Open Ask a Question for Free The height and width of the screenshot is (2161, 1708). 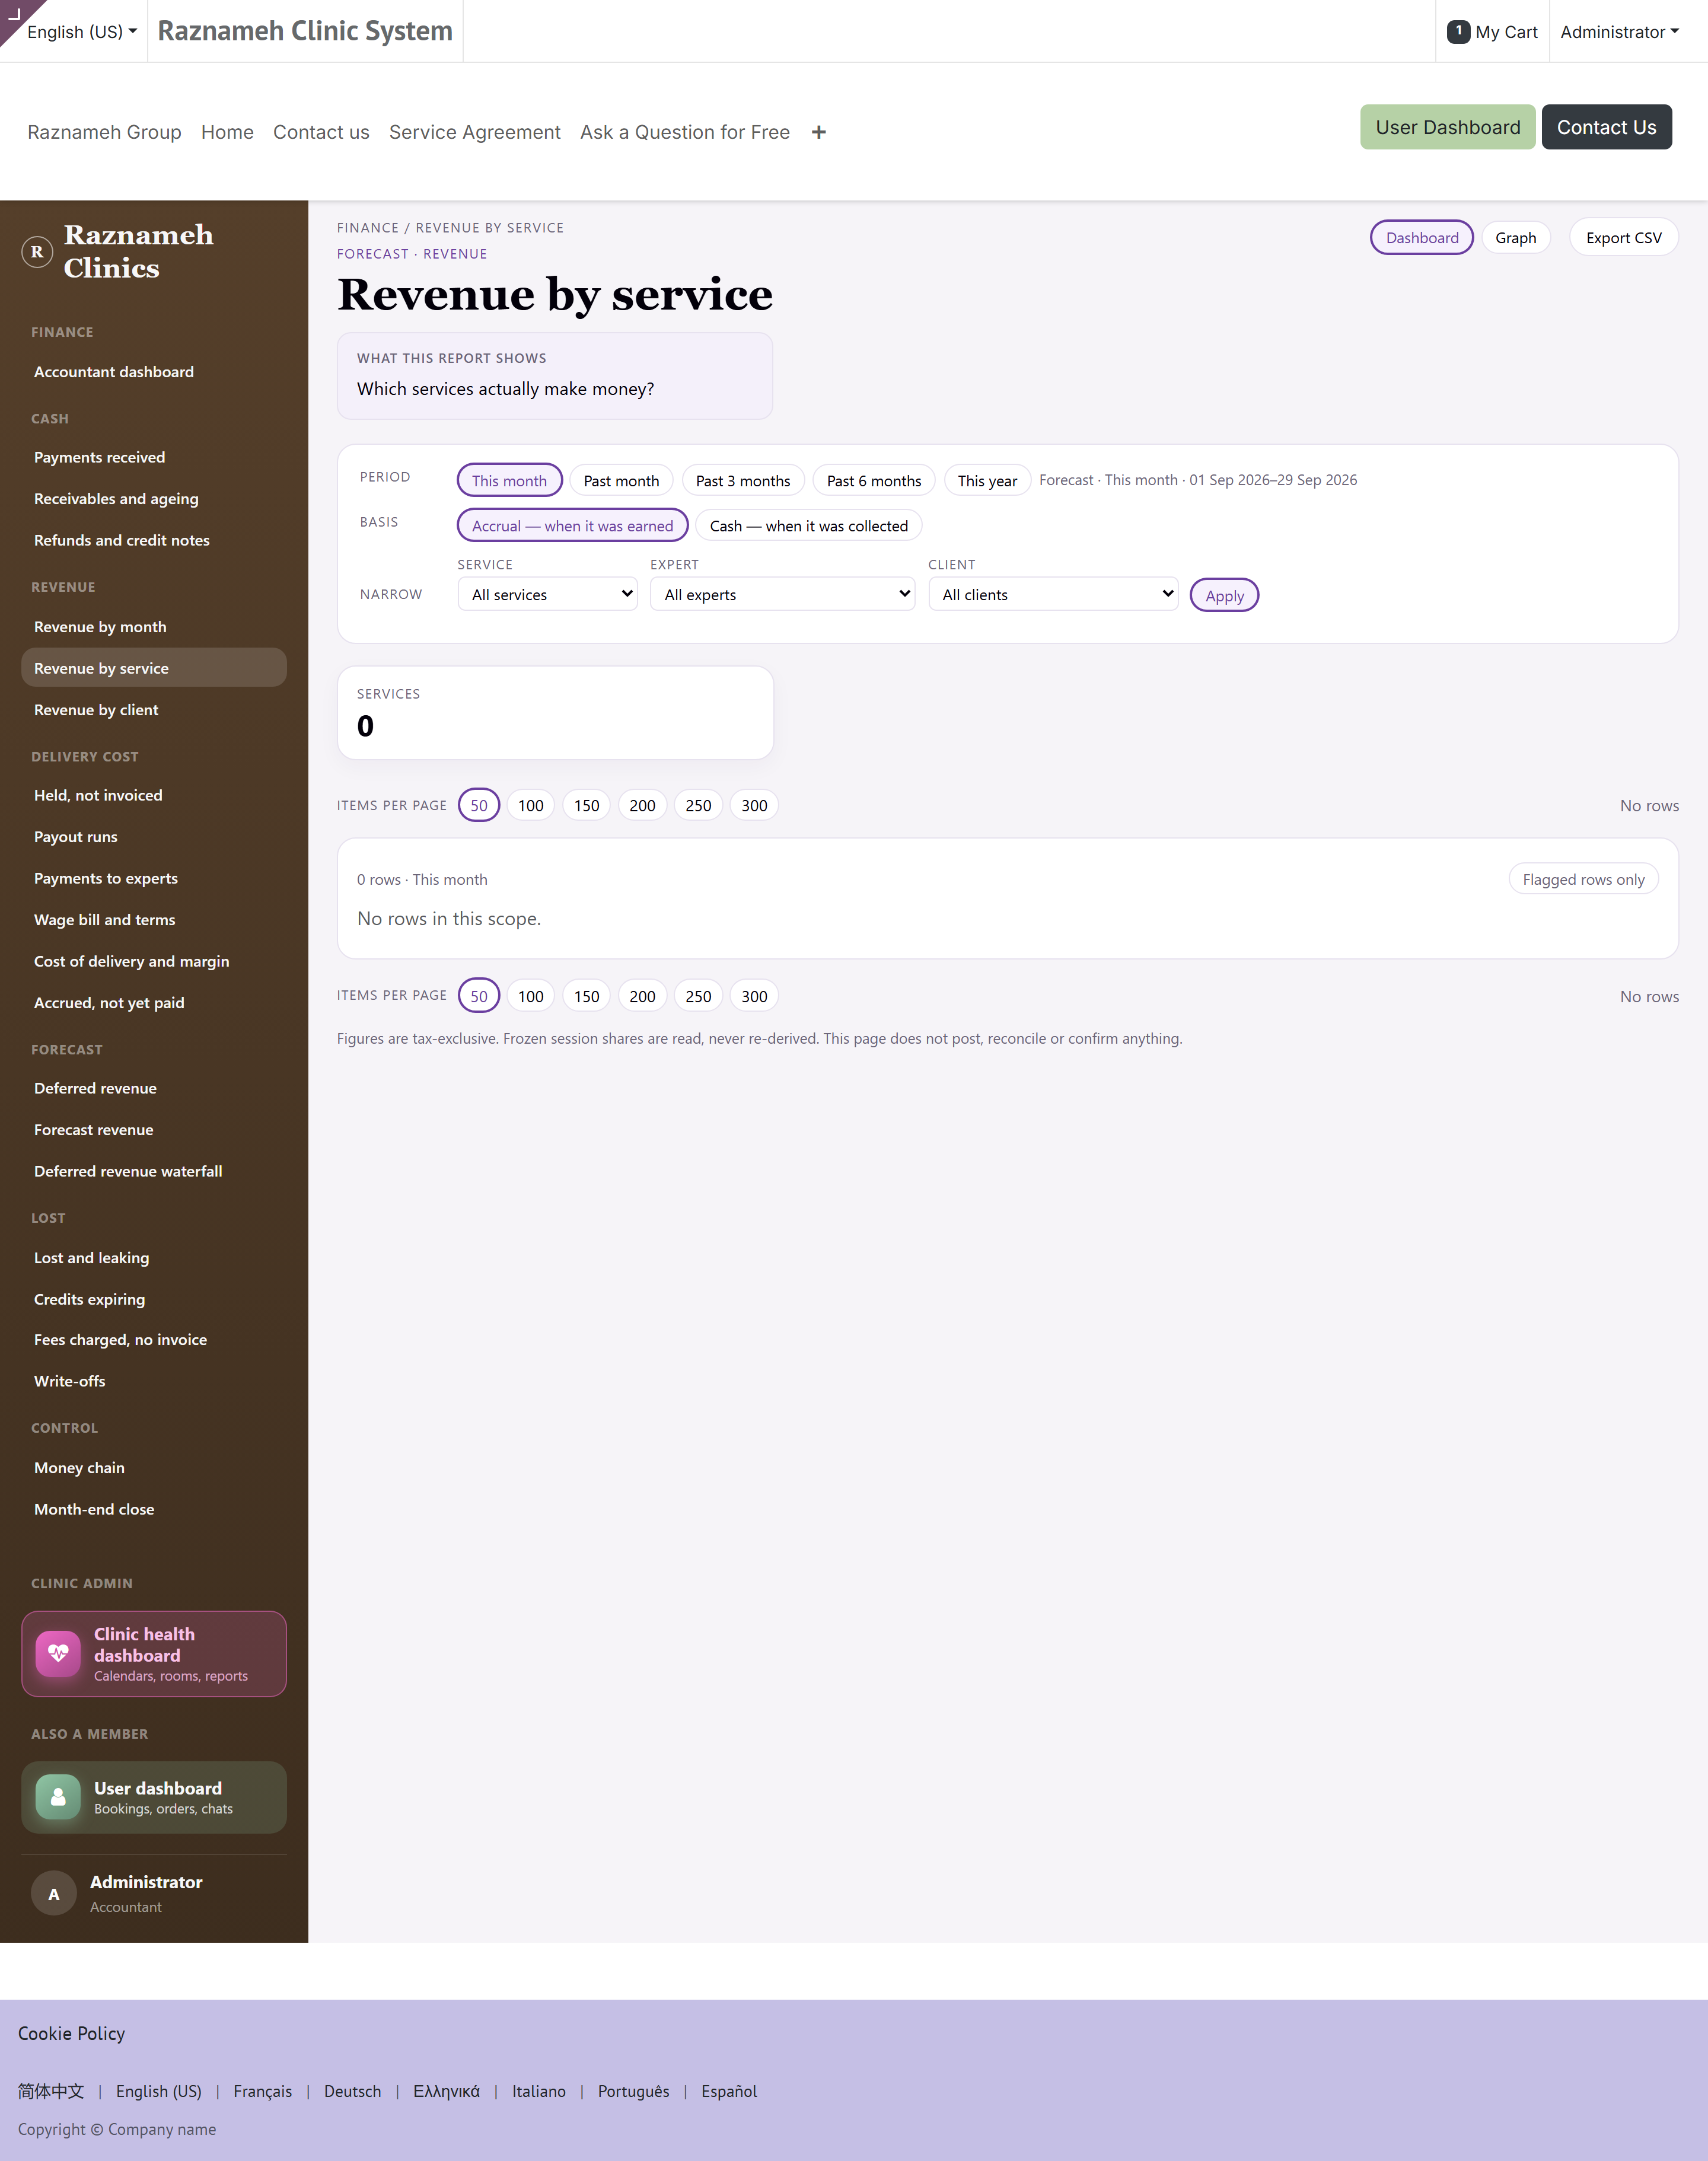pyautogui.click(x=685, y=132)
